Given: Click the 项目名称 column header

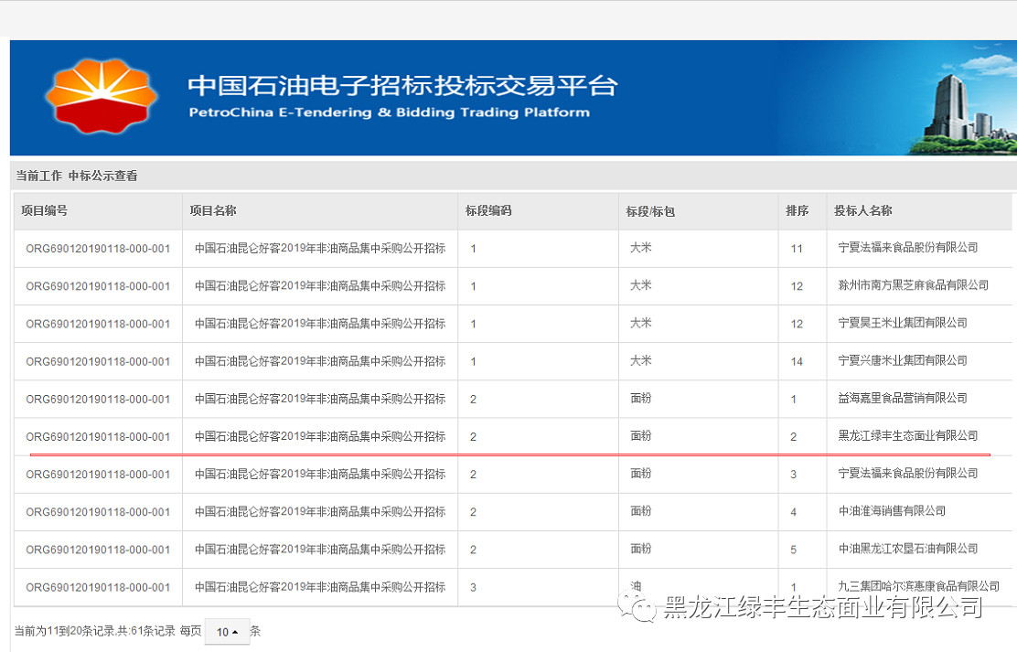Looking at the screenshot, I should point(213,210).
